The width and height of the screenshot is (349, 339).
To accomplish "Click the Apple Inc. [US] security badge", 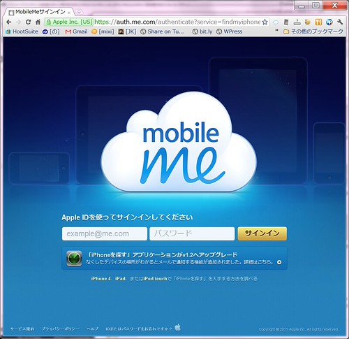I will point(69,22).
